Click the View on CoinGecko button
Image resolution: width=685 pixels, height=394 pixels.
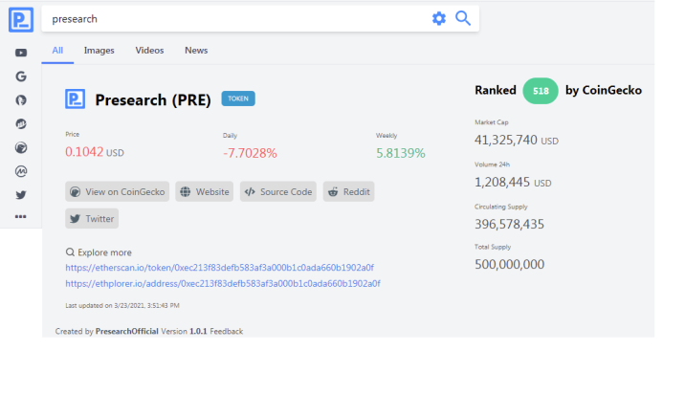point(117,192)
